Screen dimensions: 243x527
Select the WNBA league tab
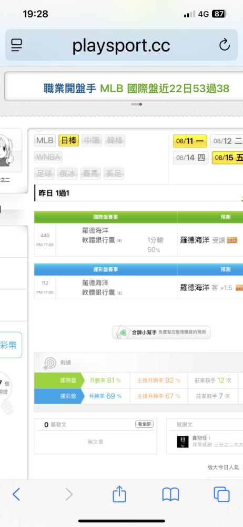click(x=48, y=157)
